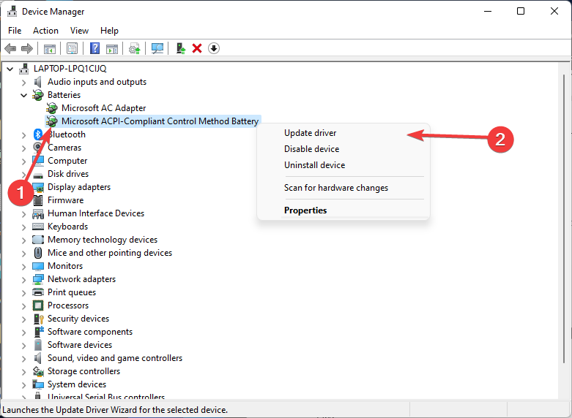Open the View menu
The height and width of the screenshot is (418, 572).
pos(79,31)
